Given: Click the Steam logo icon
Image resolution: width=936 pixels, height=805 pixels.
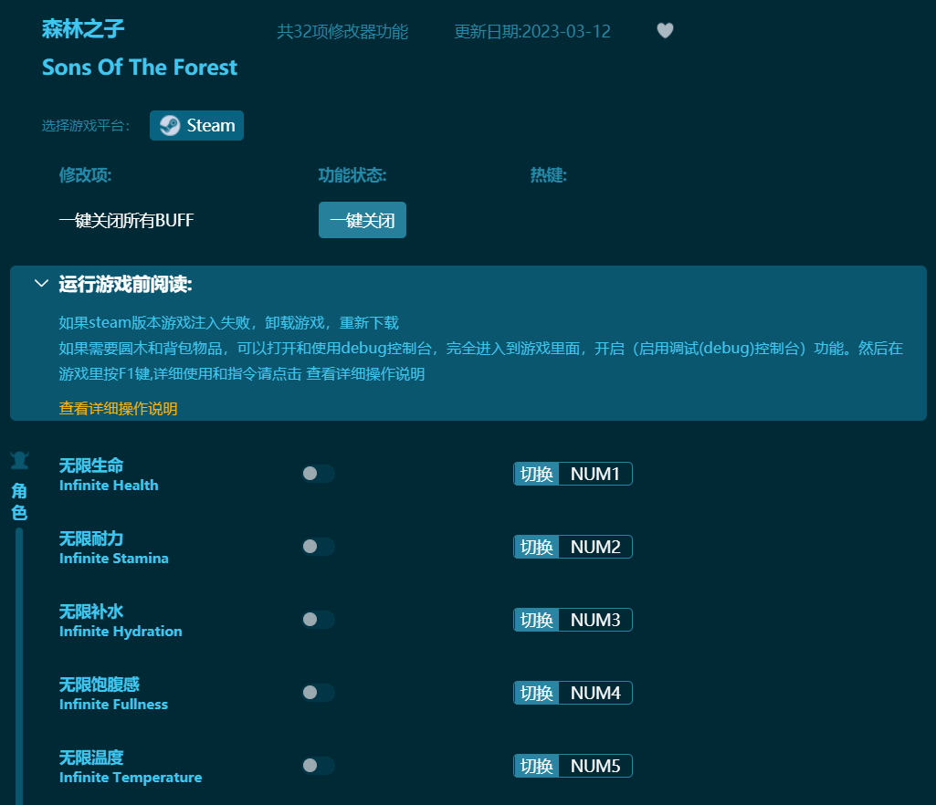Looking at the screenshot, I should click(x=170, y=125).
